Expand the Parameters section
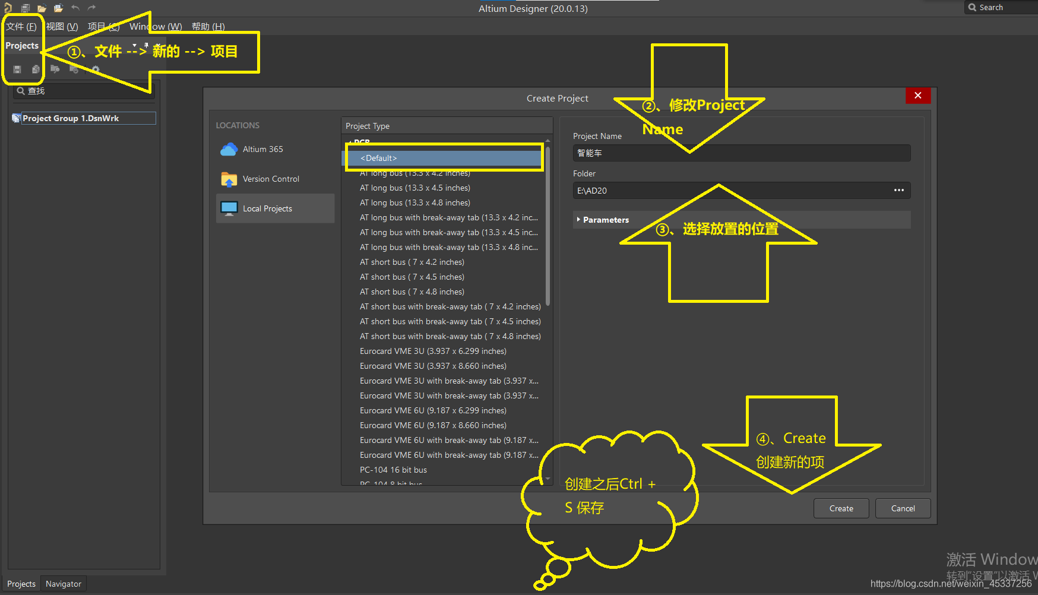Image resolution: width=1038 pixels, height=595 pixels. point(741,220)
